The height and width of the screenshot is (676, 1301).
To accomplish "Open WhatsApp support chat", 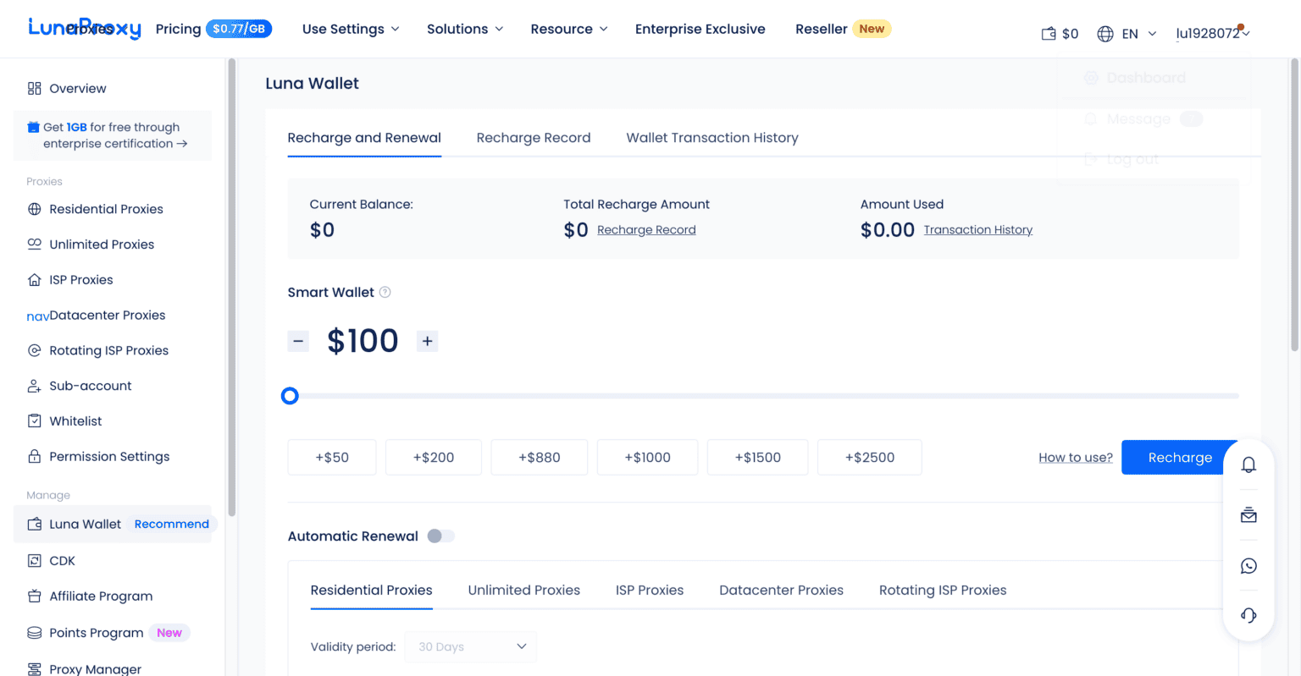I will (x=1248, y=566).
